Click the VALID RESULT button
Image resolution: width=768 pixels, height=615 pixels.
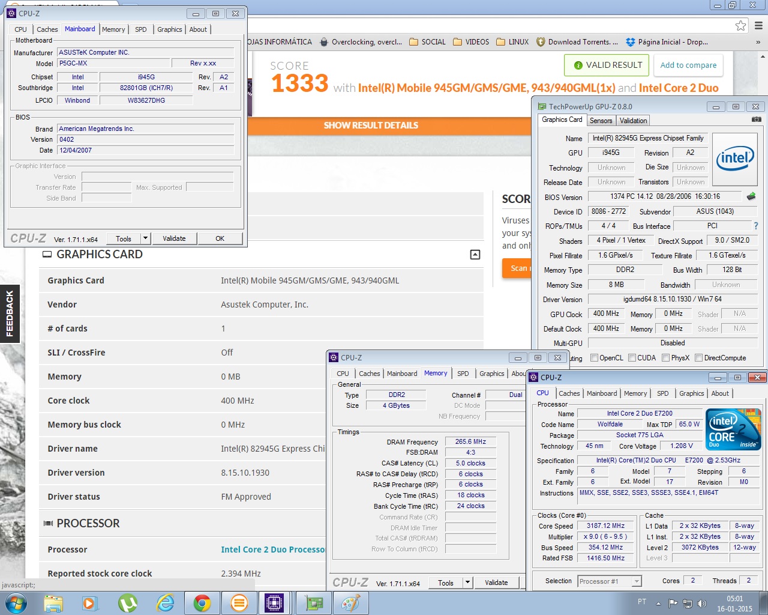607,65
